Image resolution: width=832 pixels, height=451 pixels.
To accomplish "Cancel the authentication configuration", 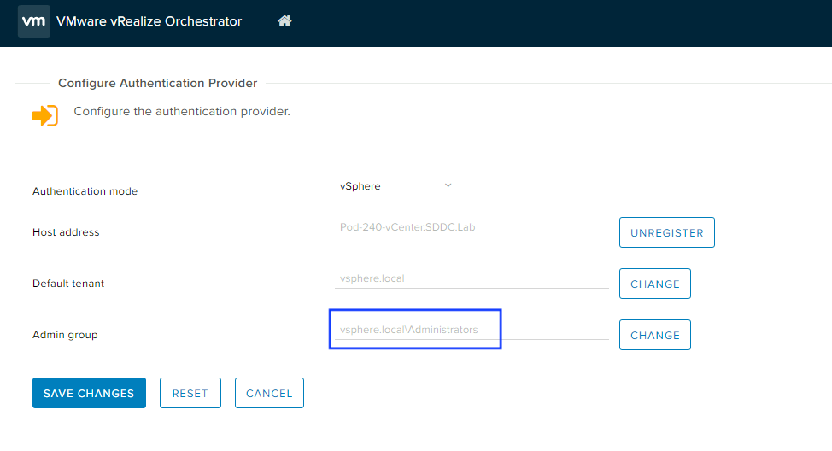I will [x=269, y=393].
